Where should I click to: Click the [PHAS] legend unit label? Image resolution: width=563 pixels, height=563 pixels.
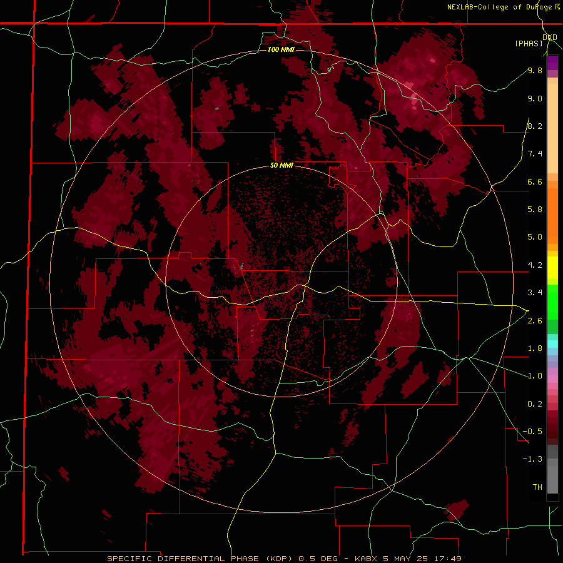pyautogui.click(x=529, y=43)
